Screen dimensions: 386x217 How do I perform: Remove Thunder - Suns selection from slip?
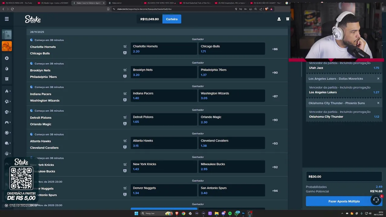(x=378, y=103)
